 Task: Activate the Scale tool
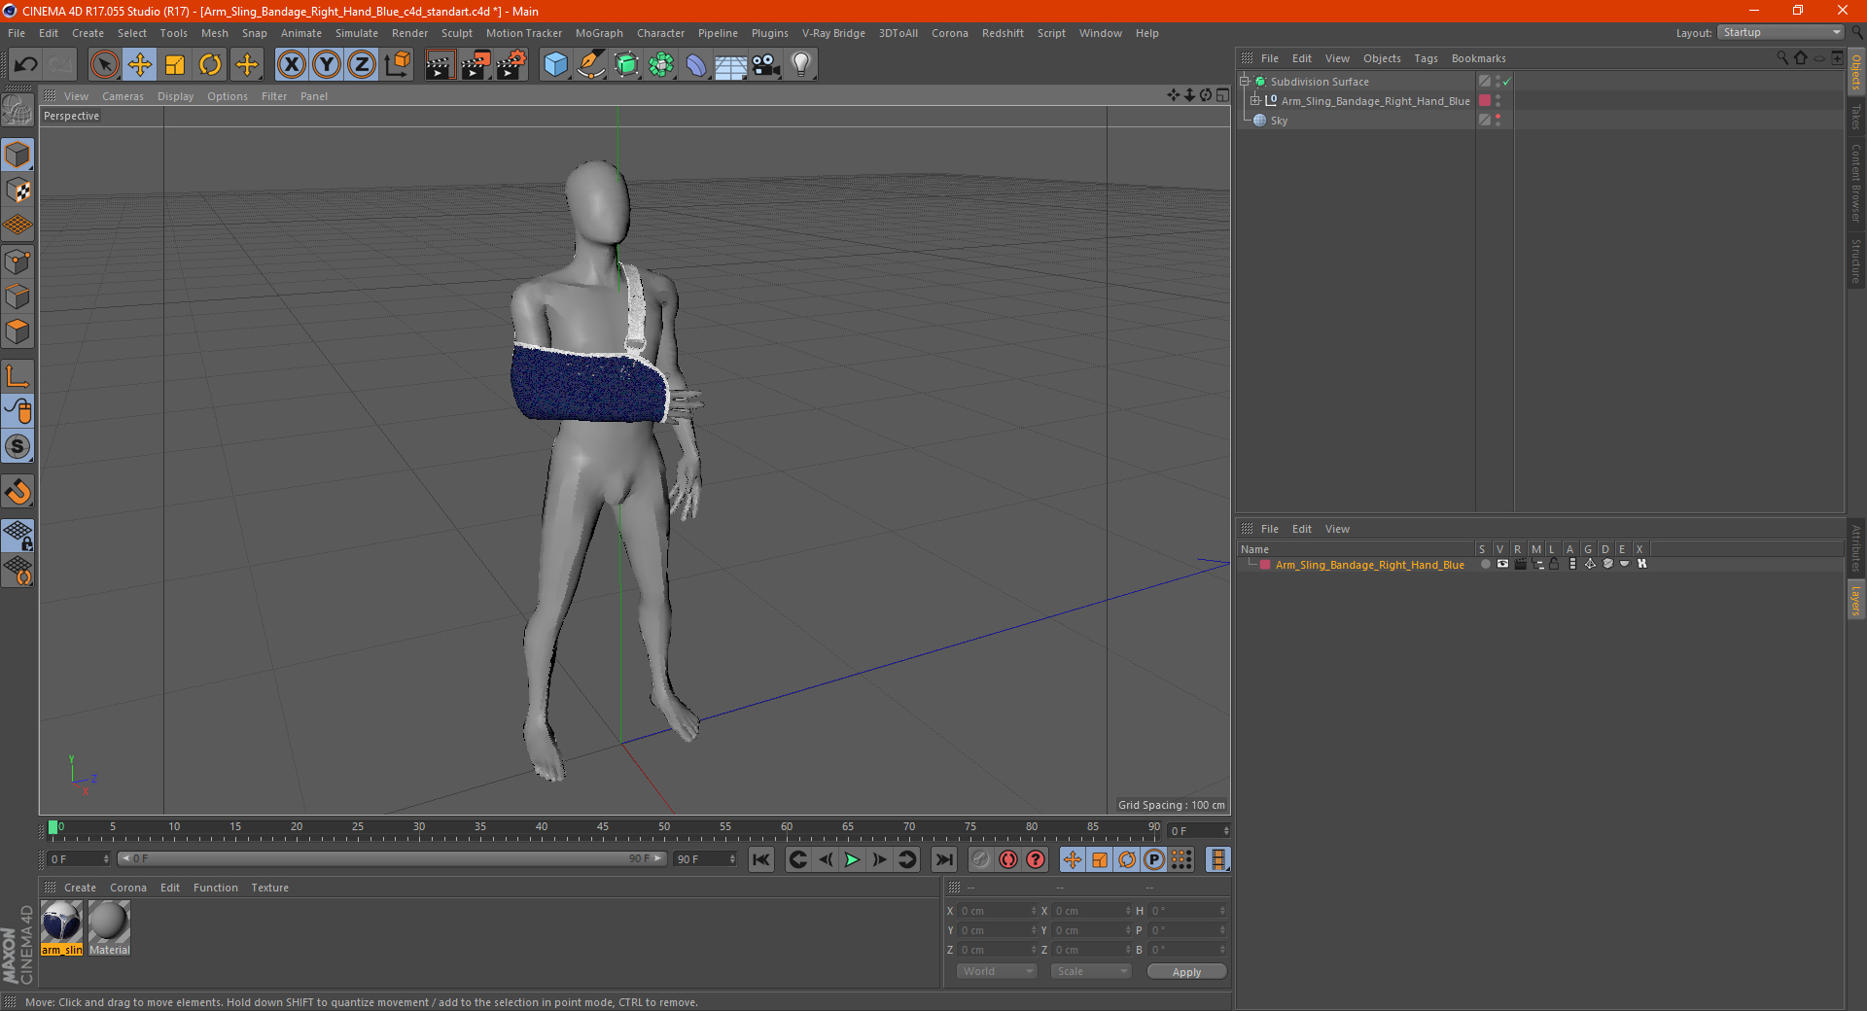(x=175, y=65)
